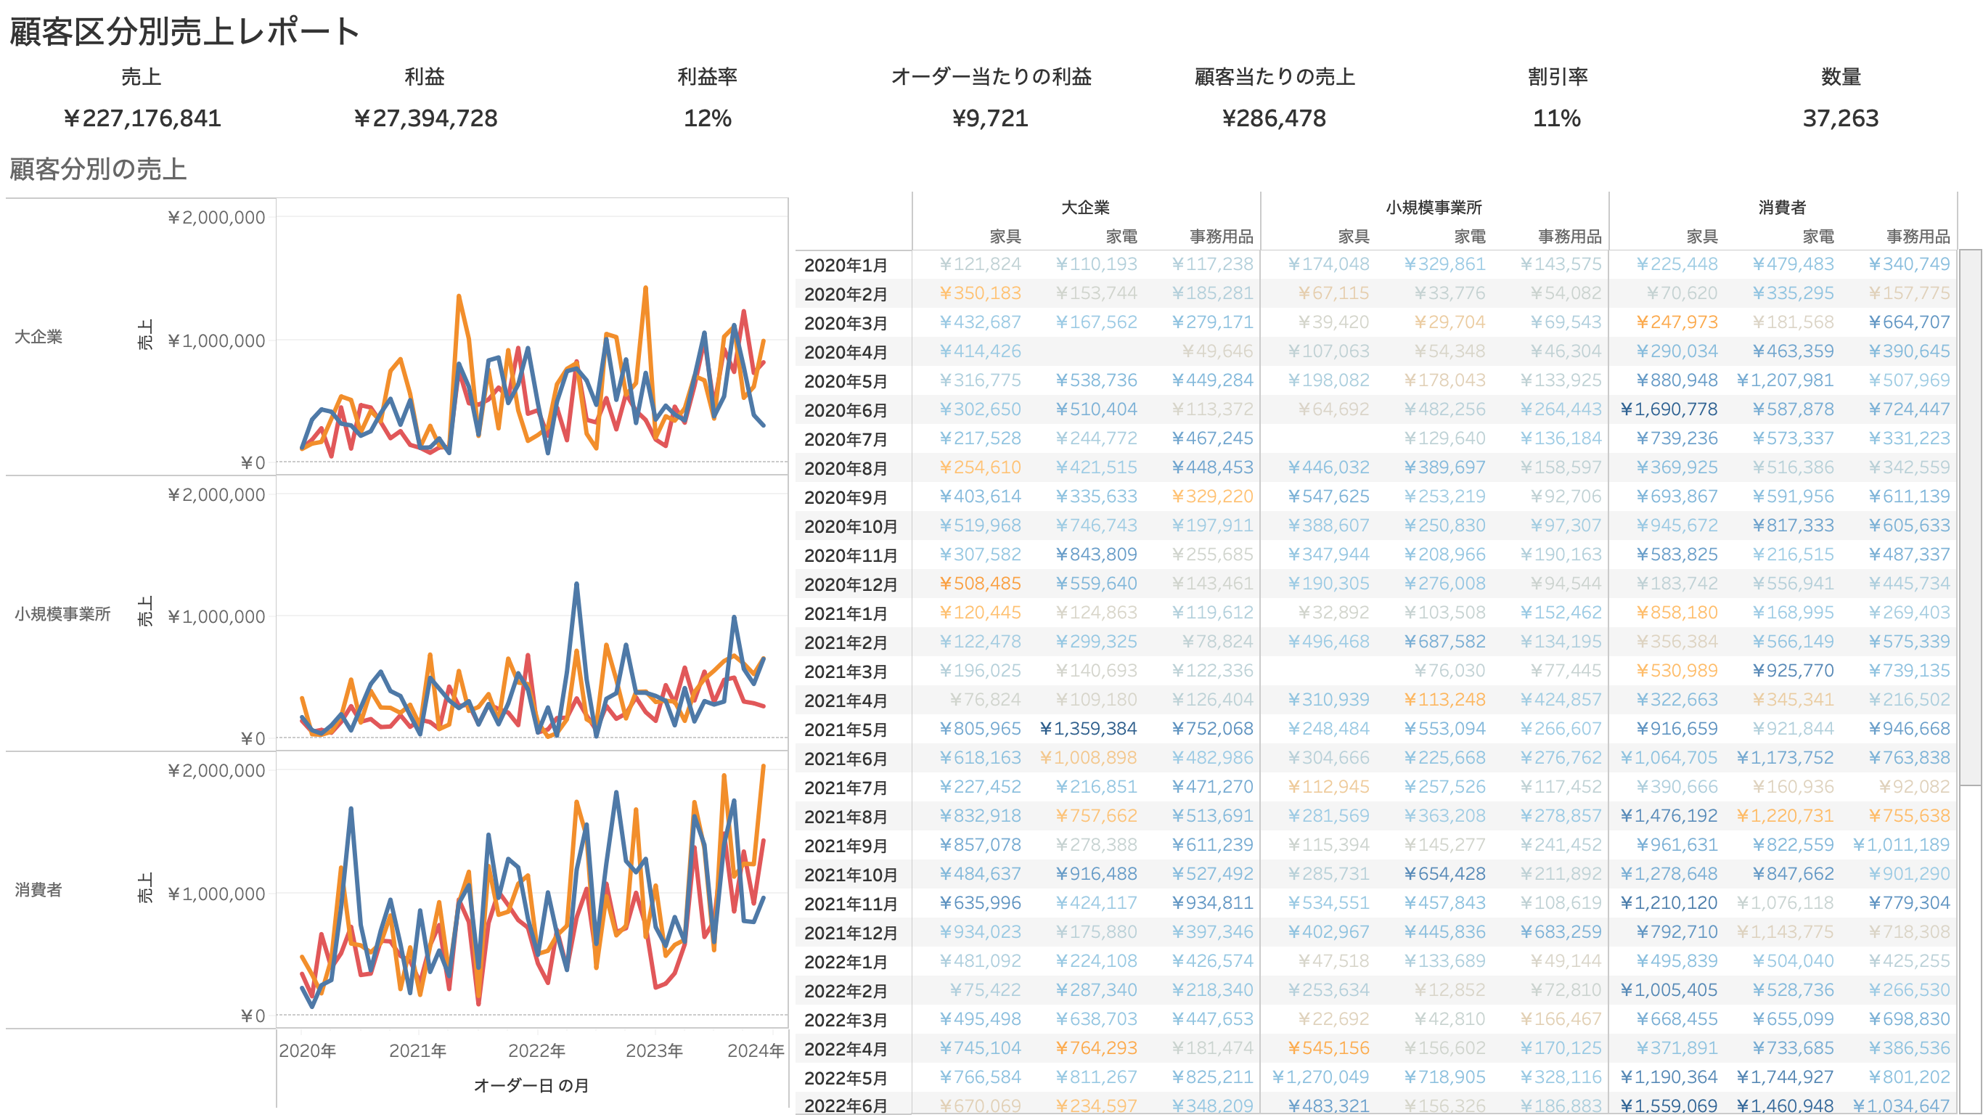This screenshot has width=1983, height=1115.
Task: Select the 利益率 12% KPI card
Action: tap(707, 118)
